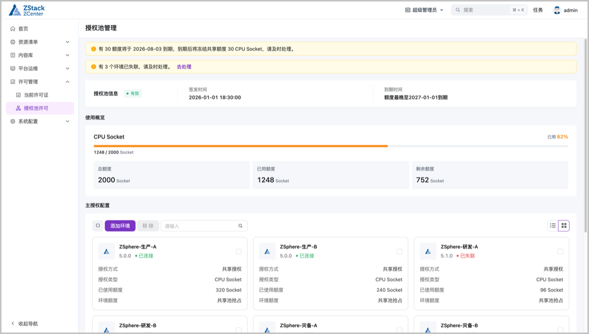
Task: Click the 2026-01-01 18:30:00 issue time
Action: [214, 98]
